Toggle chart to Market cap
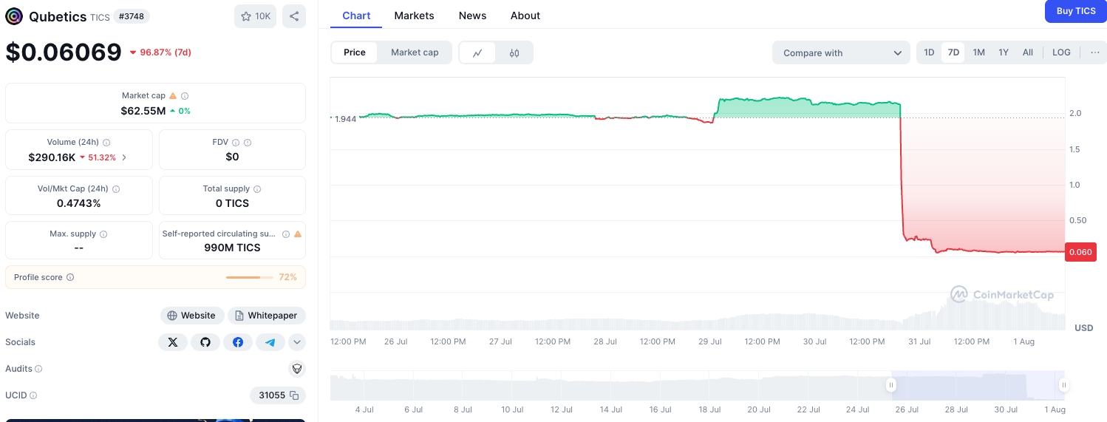 [415, 52]
